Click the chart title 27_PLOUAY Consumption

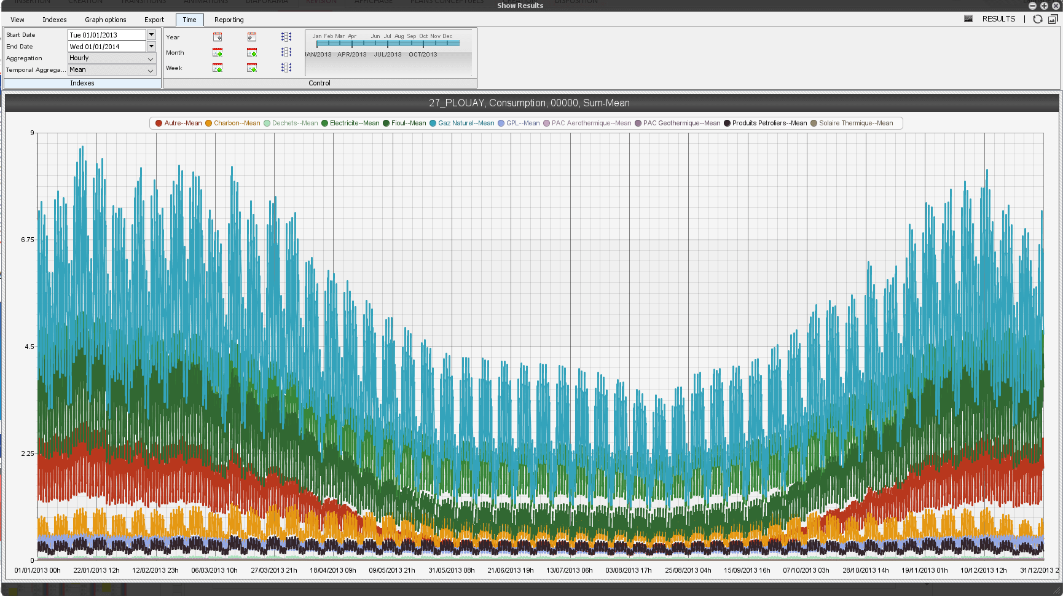[x=529, y=103]
